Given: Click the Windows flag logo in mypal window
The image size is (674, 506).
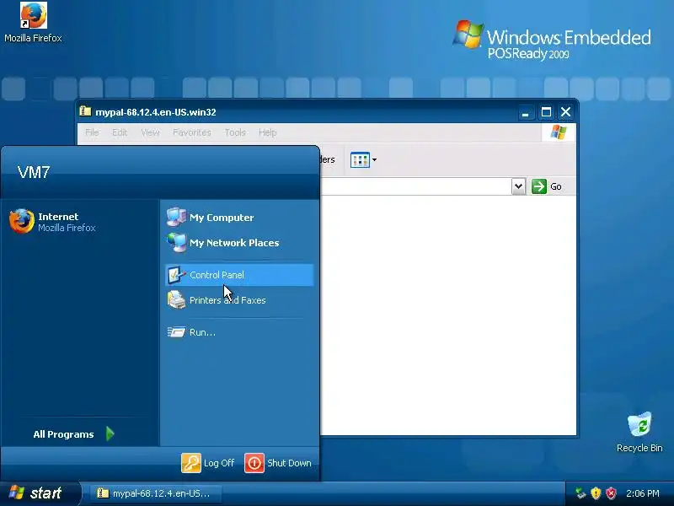Looking at the screenshot, I should pyautogui.click(x=559, y=132).
